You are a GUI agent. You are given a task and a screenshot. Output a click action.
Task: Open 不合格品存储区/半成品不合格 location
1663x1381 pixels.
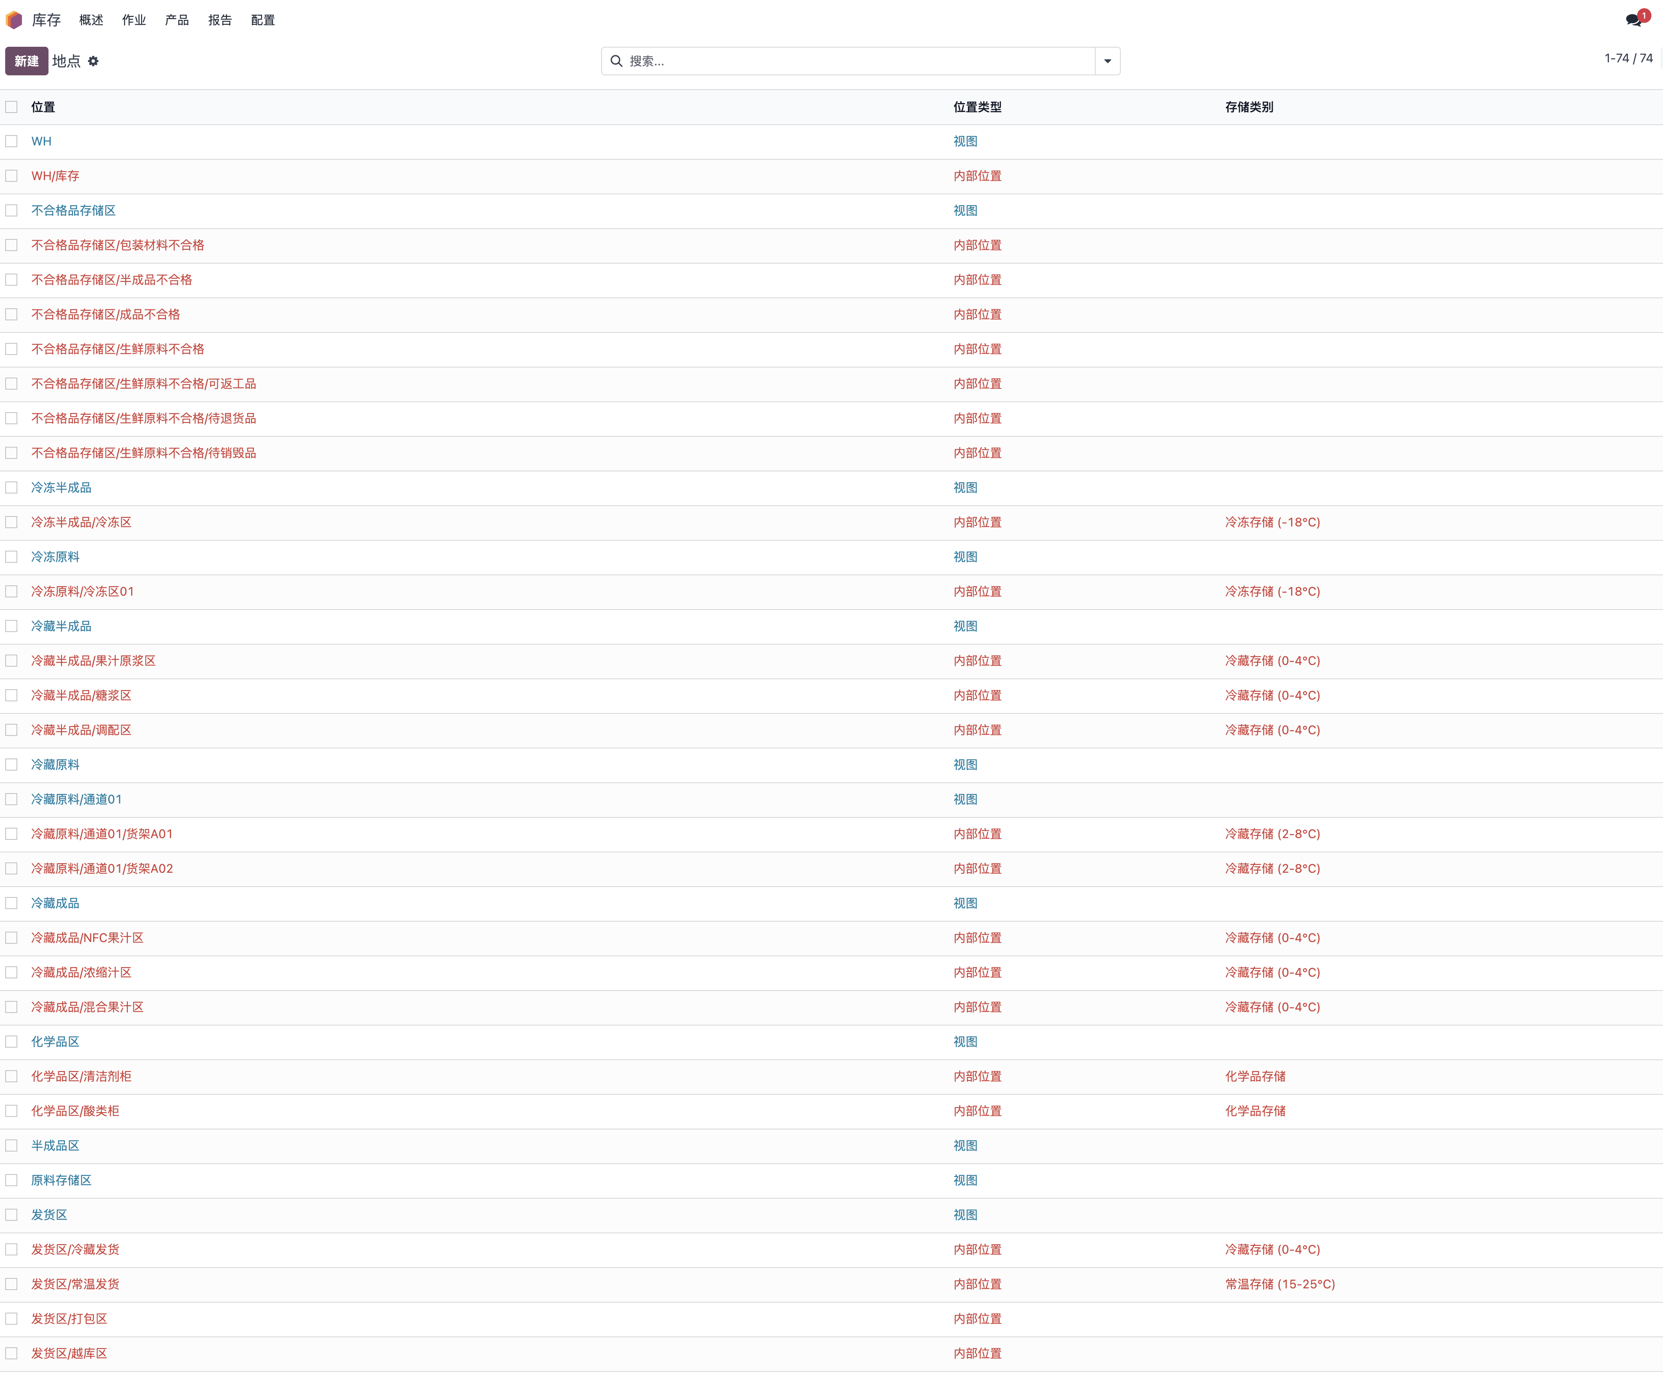[x=112, y=280]
